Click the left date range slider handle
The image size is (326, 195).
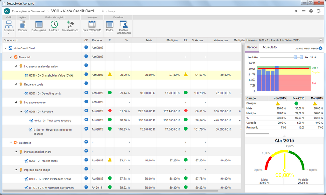pos(295,57)
